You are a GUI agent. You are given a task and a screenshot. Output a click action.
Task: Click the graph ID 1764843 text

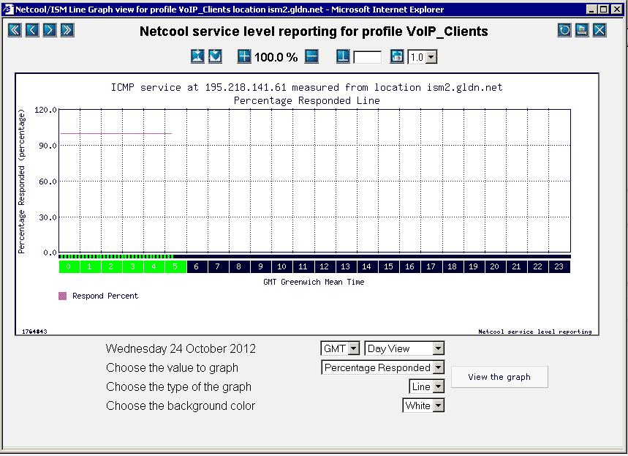click(x=34, y=332)
